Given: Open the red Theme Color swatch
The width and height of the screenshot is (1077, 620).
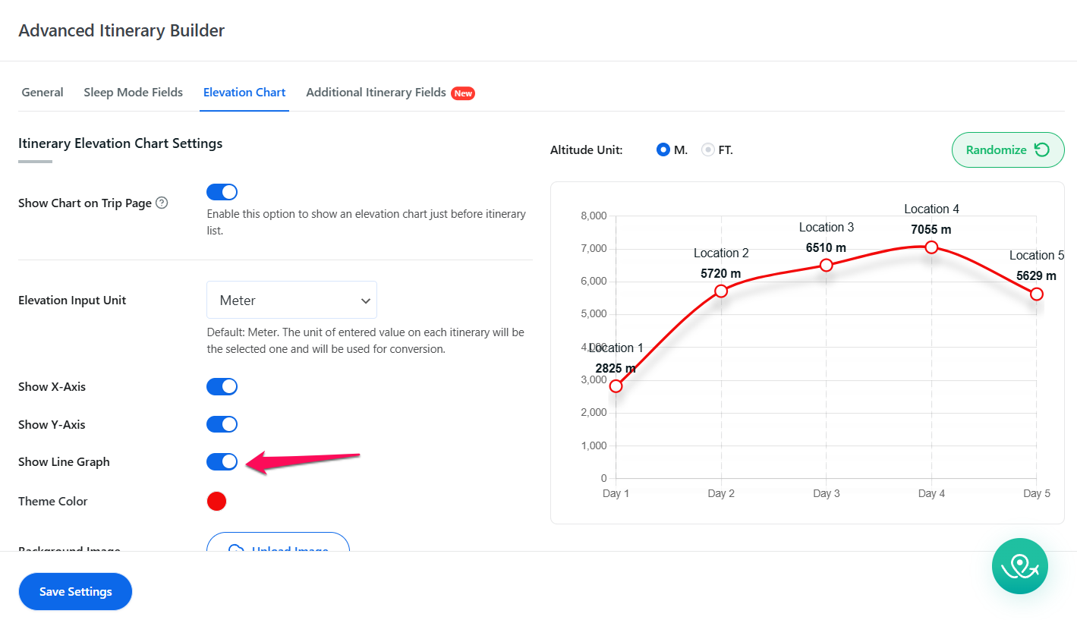Looking at the screenshot, I should click(x=216, y=502).
